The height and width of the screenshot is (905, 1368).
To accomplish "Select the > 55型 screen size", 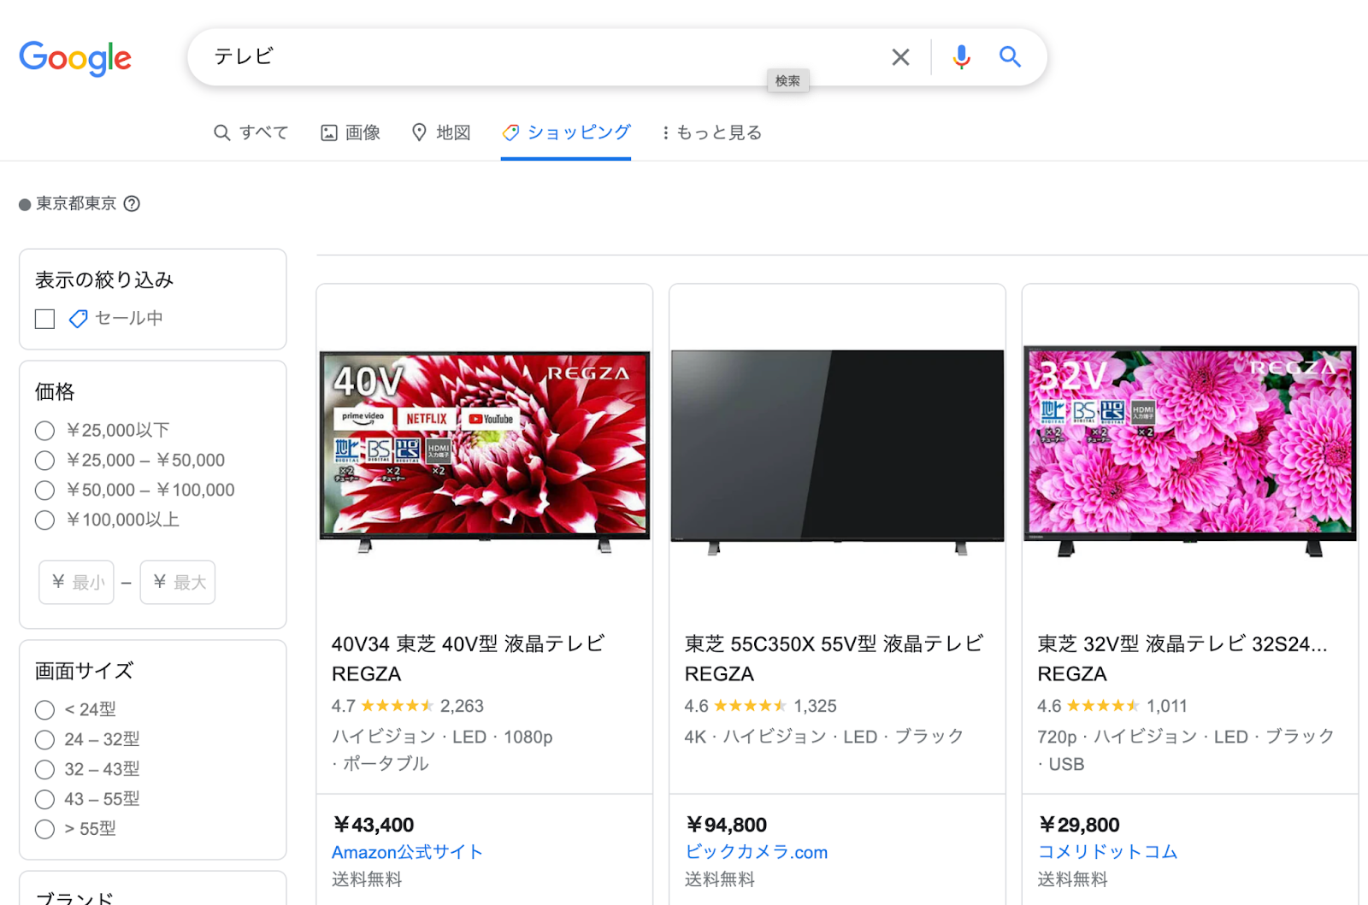I will pos(44,829).
